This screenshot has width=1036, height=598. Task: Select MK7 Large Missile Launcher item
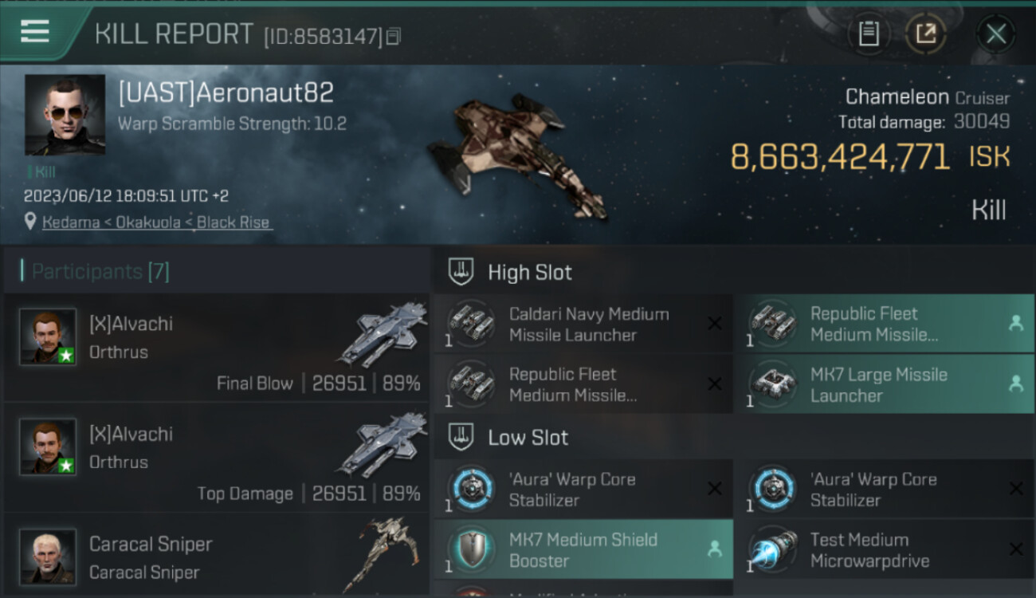pos(885,384)
